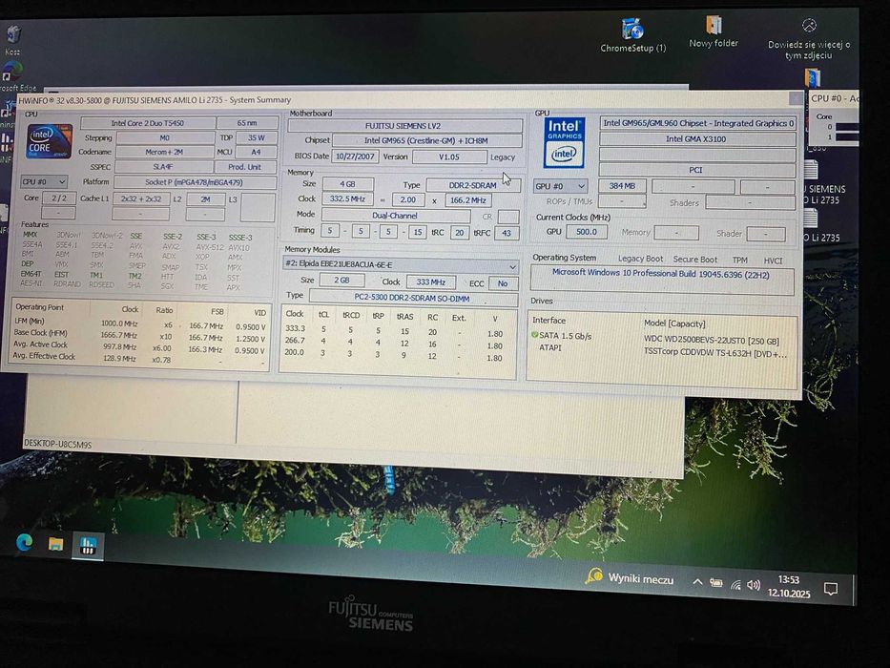Screen dimensions: 890x668
Task: Click the Intel Graphics logo
Action: pyautogui.click(x=564, y=142)
